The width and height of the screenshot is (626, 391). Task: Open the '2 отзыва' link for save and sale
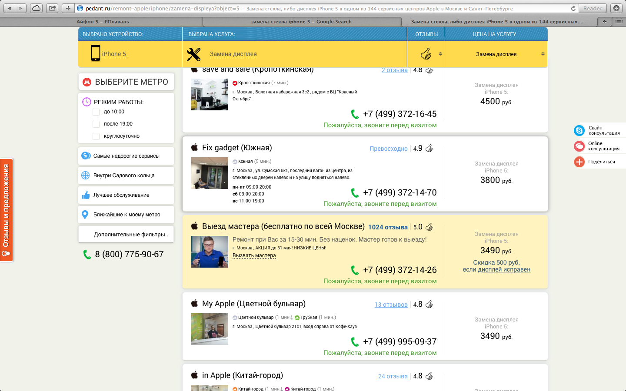(395, 70)
